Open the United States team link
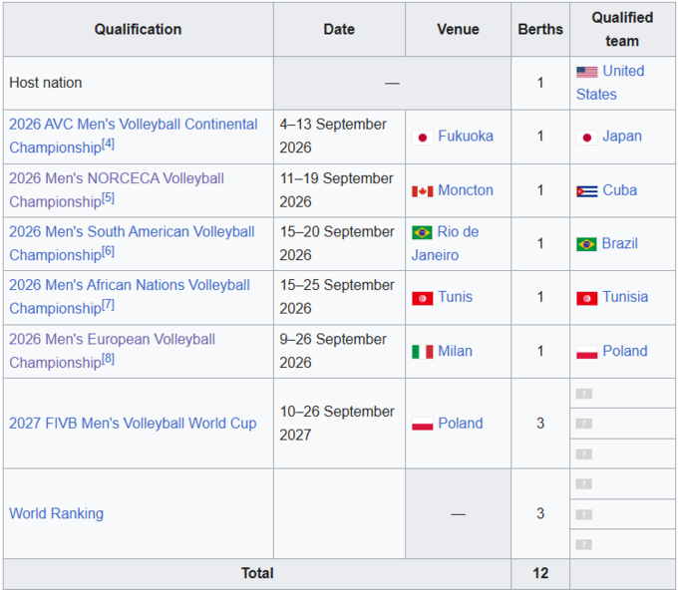The width and height of the screenshot is (678, 590). [610, 83]
